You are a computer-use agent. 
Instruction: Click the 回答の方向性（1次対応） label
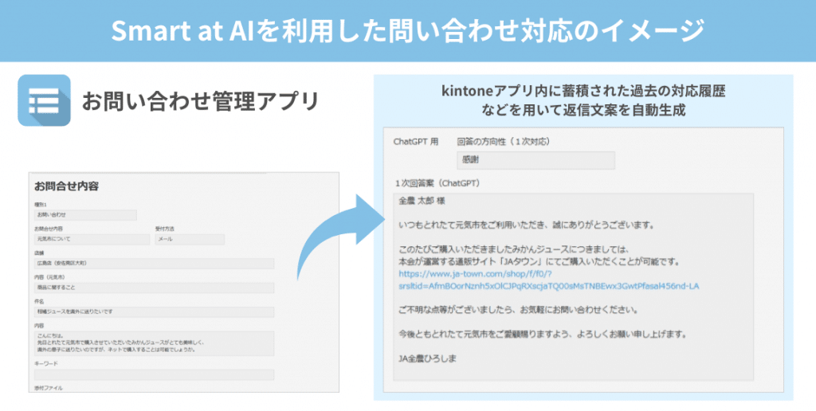[504, 142]
